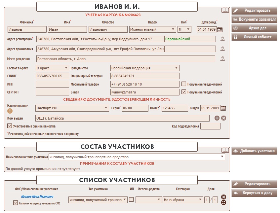The height and width of the screenshot is (213, 280).
Task: Open calendar icon beside passport issue date
Action: coord(223,108)
